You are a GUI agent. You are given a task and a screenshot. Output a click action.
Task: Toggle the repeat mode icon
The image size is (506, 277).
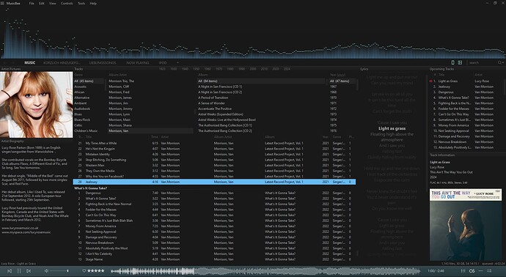click(481, 271)
